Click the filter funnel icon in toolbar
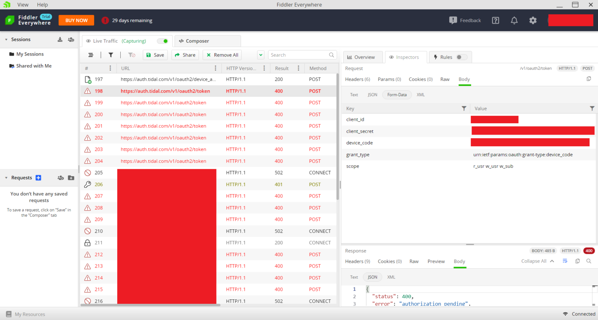The image size is (598, 320). [111, 55]
